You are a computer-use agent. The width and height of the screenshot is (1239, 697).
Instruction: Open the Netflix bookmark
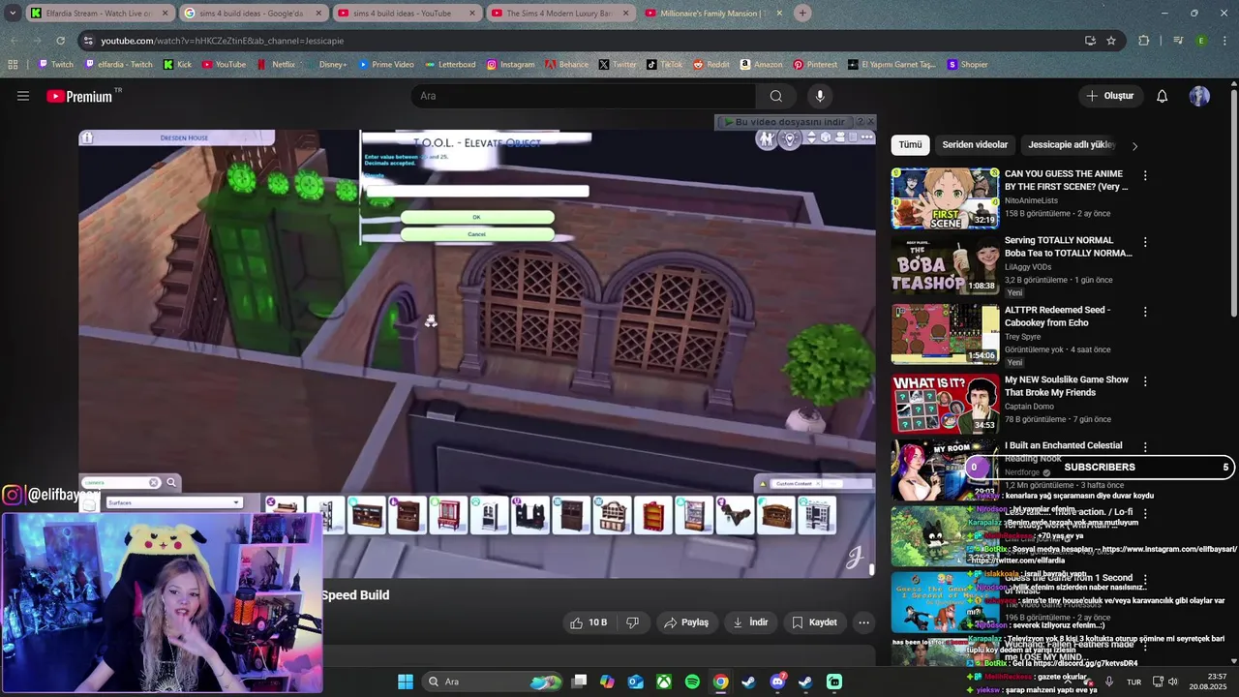(276, 65)
